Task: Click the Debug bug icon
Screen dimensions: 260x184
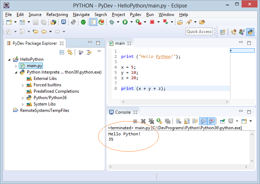Action: click(112, 22)
